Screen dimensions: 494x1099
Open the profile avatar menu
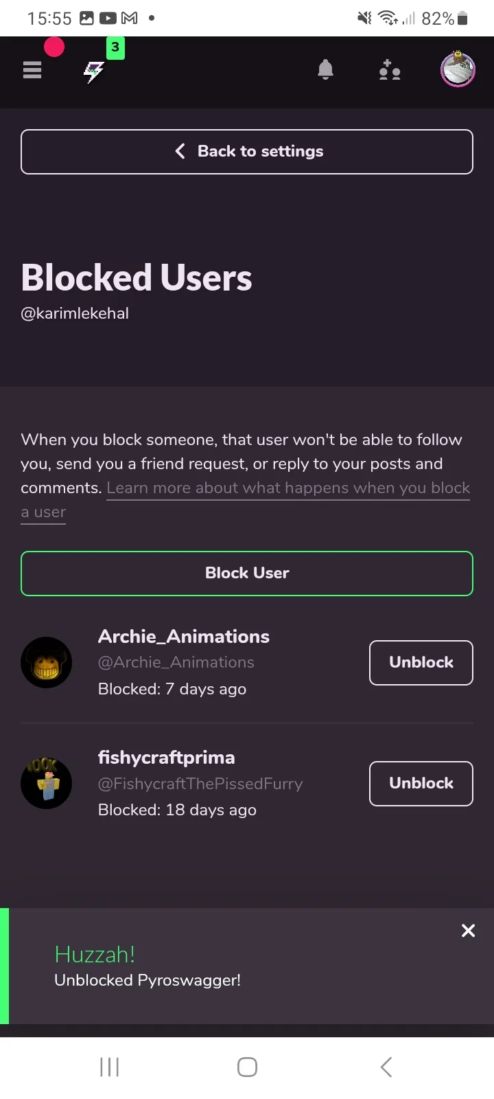click(x=458, y=69)
